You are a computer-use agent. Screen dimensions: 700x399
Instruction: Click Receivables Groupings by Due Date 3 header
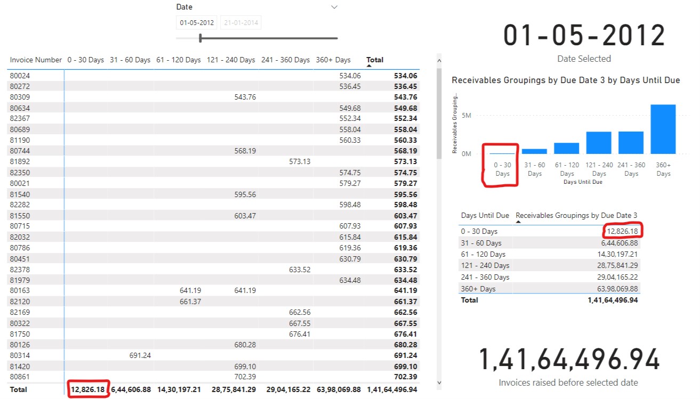coord(576,215)
